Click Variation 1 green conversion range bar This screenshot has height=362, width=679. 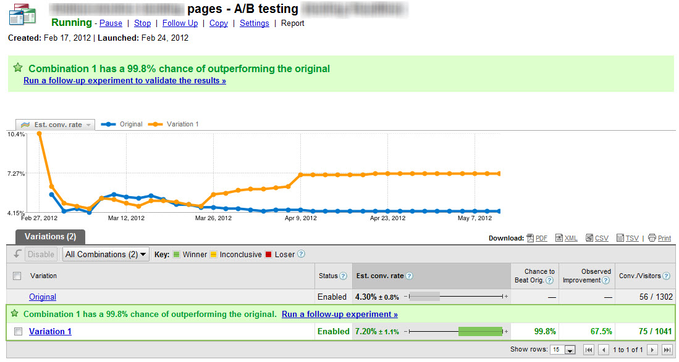[x=480, y=332]
